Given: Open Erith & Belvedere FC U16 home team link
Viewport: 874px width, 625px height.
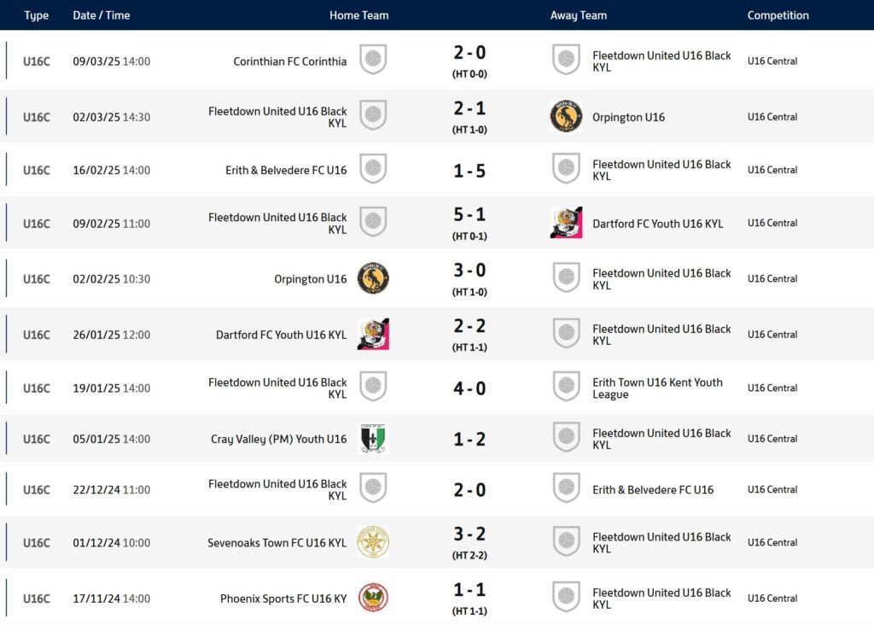Looking at the screenshot, I should (286, 170).
